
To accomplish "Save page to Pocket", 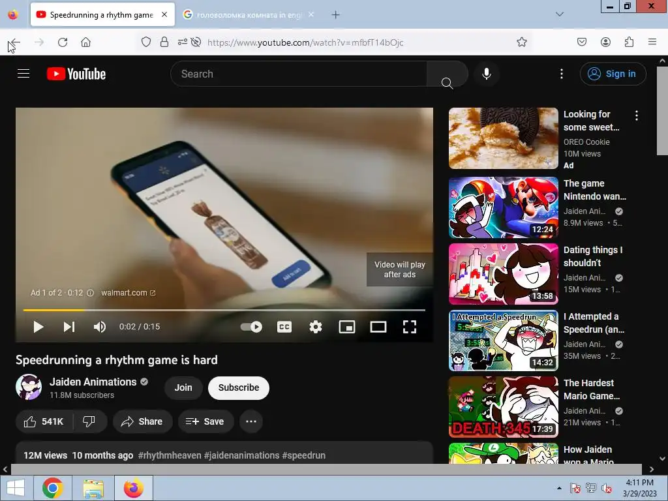I will (x=581, y=42).
